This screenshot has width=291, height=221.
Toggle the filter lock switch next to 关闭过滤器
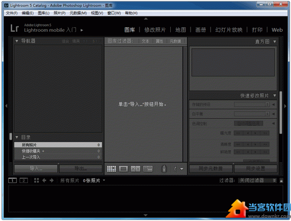point(281,181)
